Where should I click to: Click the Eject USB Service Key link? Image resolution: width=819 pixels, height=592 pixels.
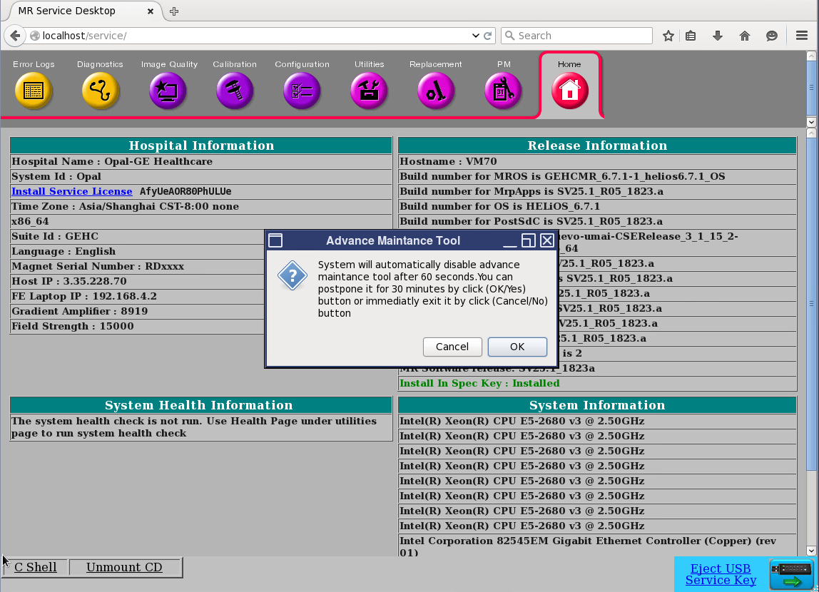coord(721,574)
